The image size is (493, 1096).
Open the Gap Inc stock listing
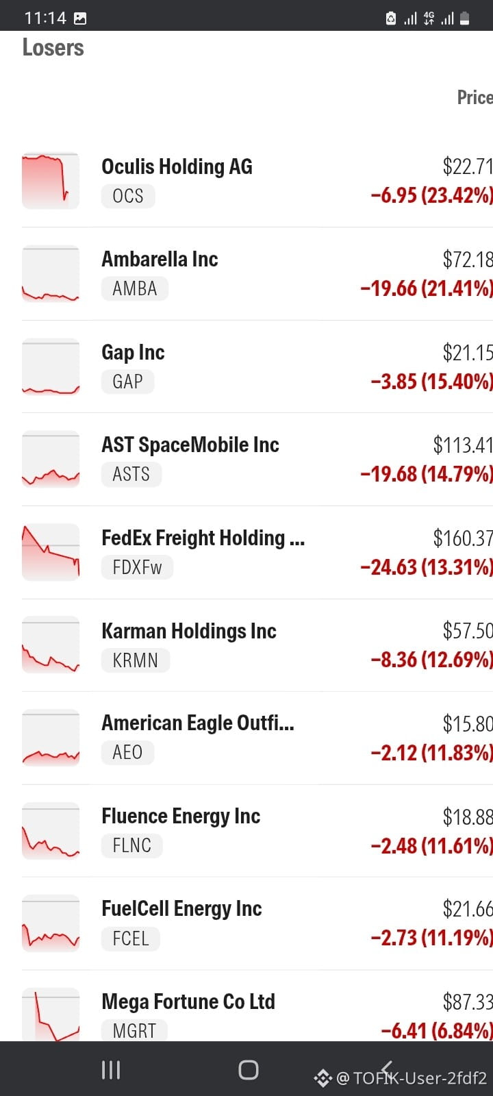257,366
